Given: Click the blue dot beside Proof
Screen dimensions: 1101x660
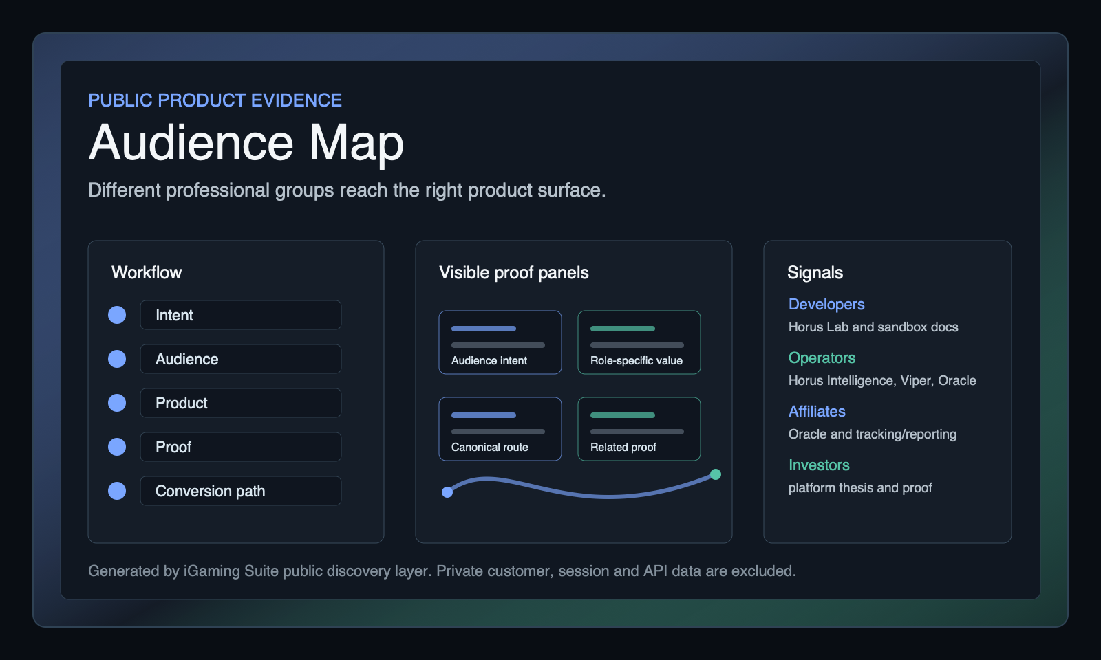Looking at the screenshot, I should tap(117, 447).
